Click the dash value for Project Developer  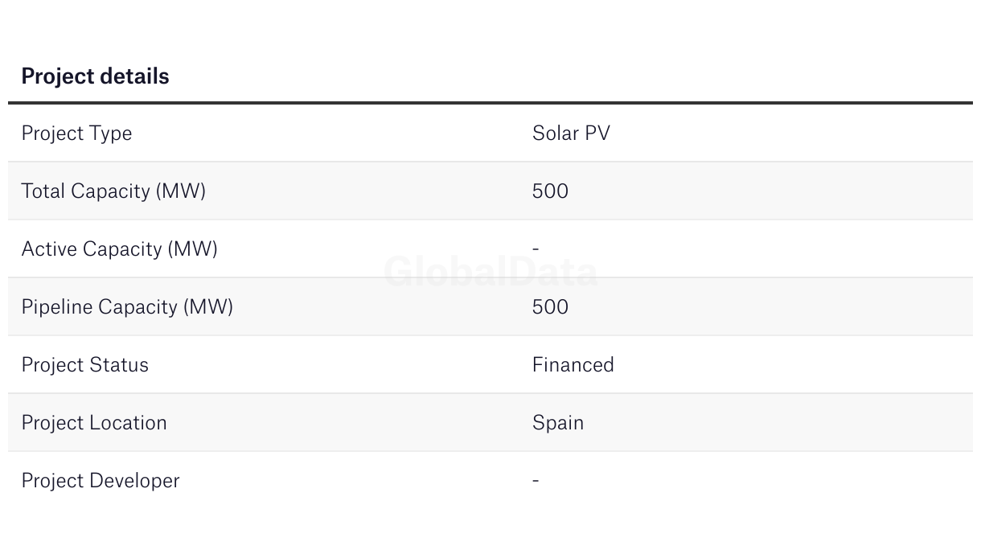point(536,481)
